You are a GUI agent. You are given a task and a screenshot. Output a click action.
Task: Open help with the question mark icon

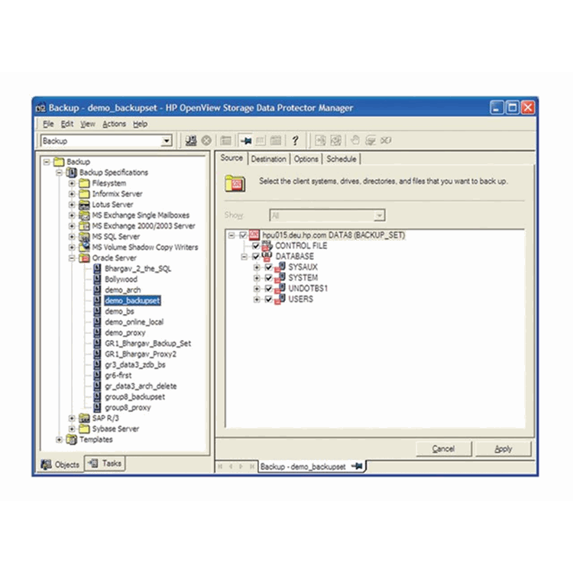(x=295, y=141)
